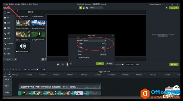Screen dimensions: 183x101
Task: Toggle the width-height aspect ratio lock
Action: pyautogui.click(x=99, y=46)
